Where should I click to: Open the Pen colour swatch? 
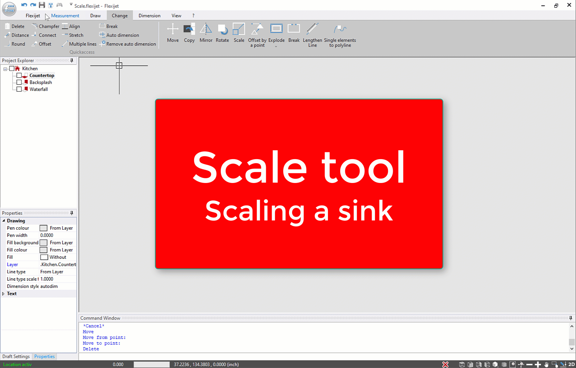(x=43, y=228)
